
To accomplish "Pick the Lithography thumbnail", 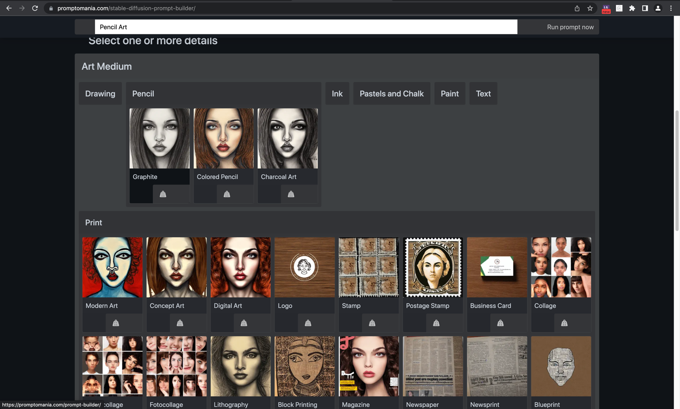I will 240,366.
